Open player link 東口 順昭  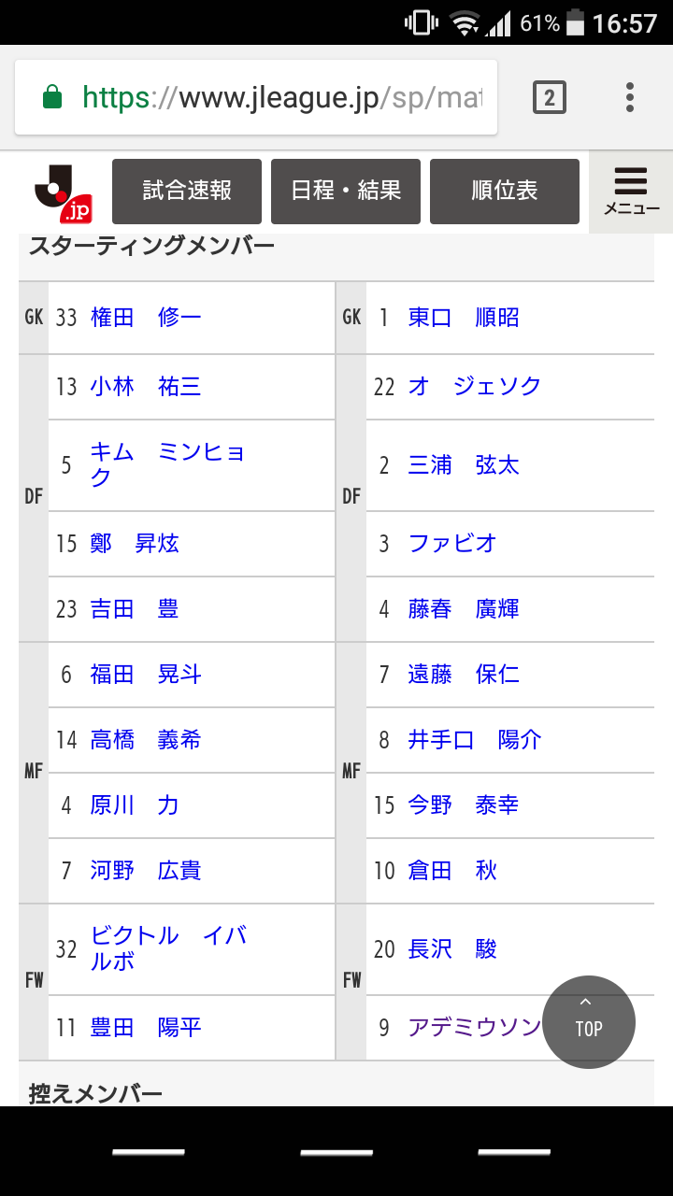pos(464,318)
